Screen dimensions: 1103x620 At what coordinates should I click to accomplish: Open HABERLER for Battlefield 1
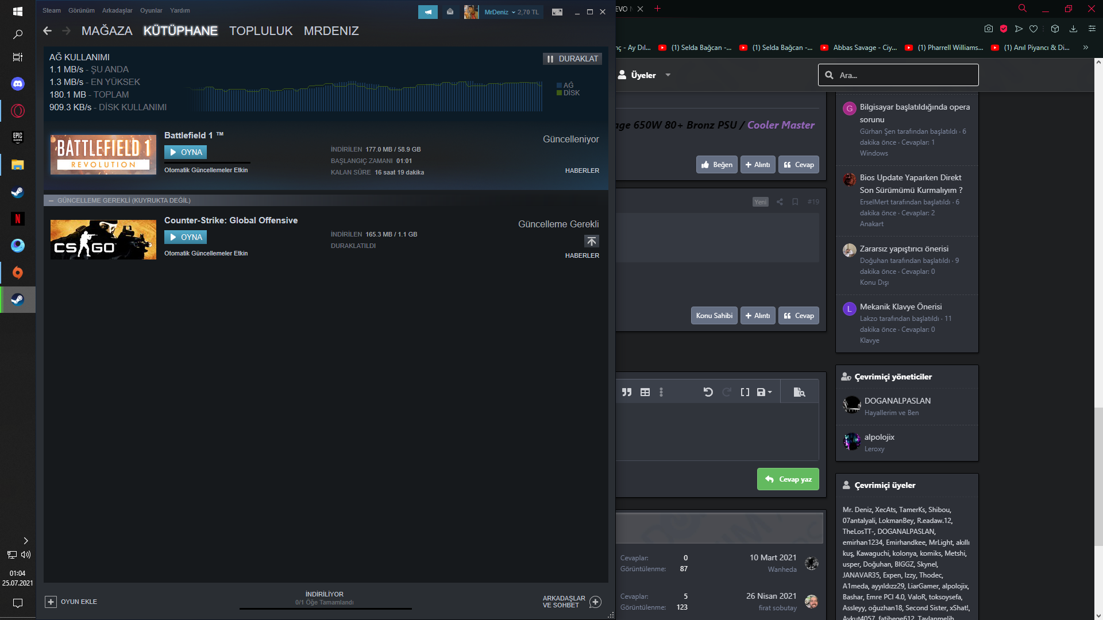tap(582, 170)
